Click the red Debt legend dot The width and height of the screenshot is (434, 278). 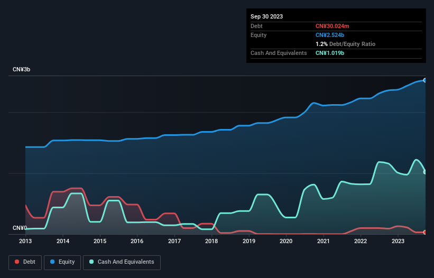[x=17, y=262]
